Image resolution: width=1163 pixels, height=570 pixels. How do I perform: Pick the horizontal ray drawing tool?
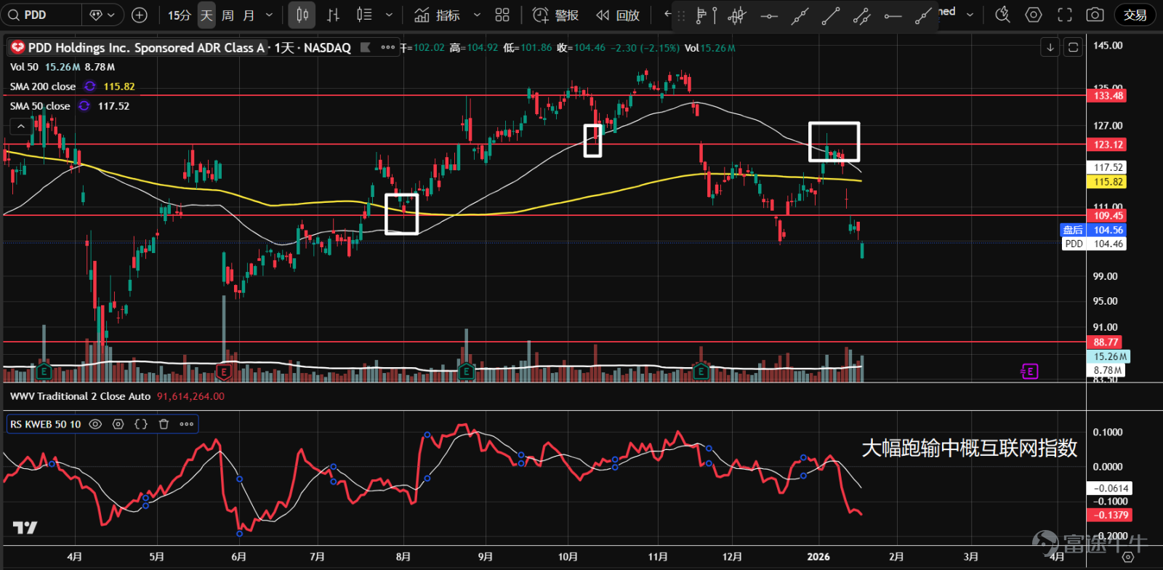click(893, 15)
